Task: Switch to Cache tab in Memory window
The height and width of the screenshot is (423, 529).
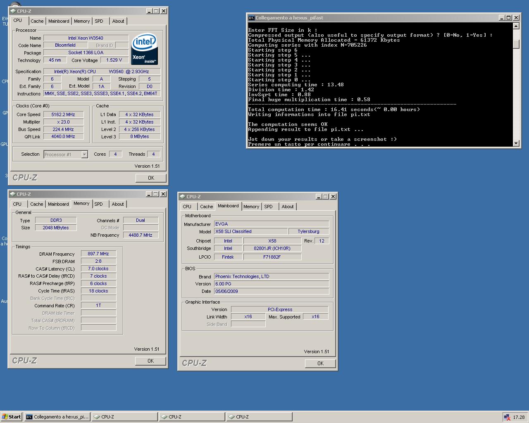Action: point(36,204)
